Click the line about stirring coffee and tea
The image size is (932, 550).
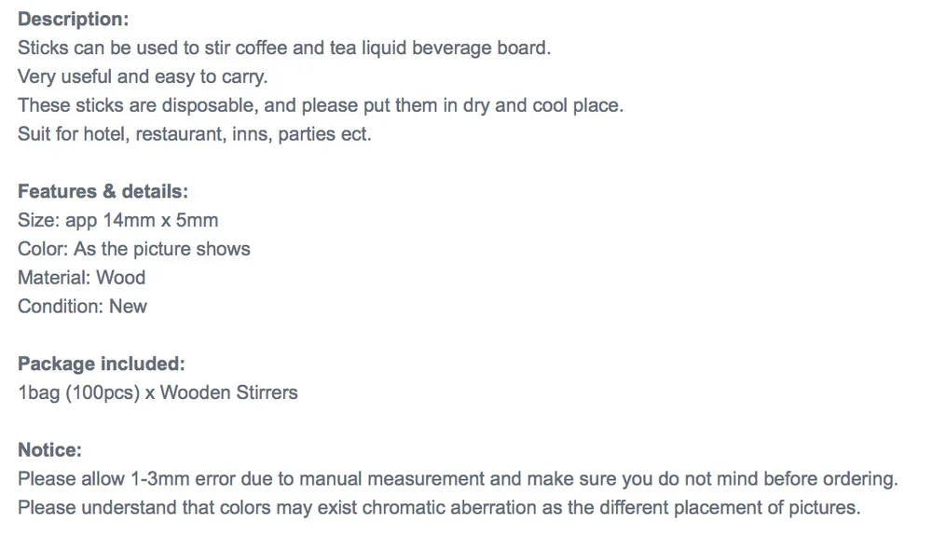pyautogui.click(x=284, y=48)
